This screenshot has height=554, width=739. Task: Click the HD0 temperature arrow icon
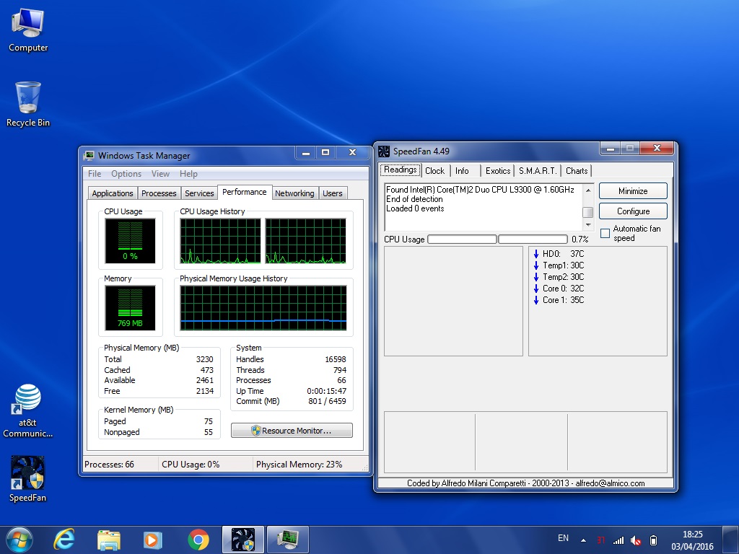536,254
